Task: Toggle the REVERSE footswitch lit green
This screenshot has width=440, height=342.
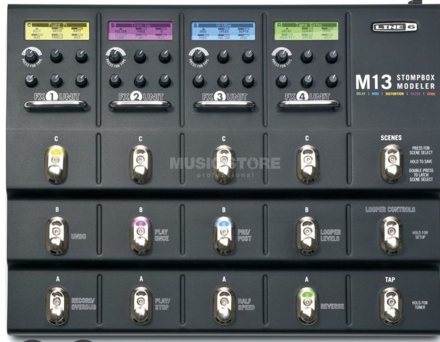Action: coord(307,306)
